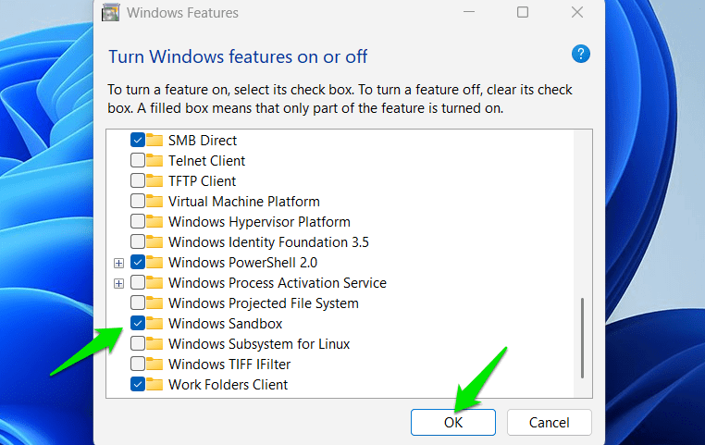Uncheck the Windows Sandbox checkbox
Screen dimensions: 705x445
(x=138, y=324)
